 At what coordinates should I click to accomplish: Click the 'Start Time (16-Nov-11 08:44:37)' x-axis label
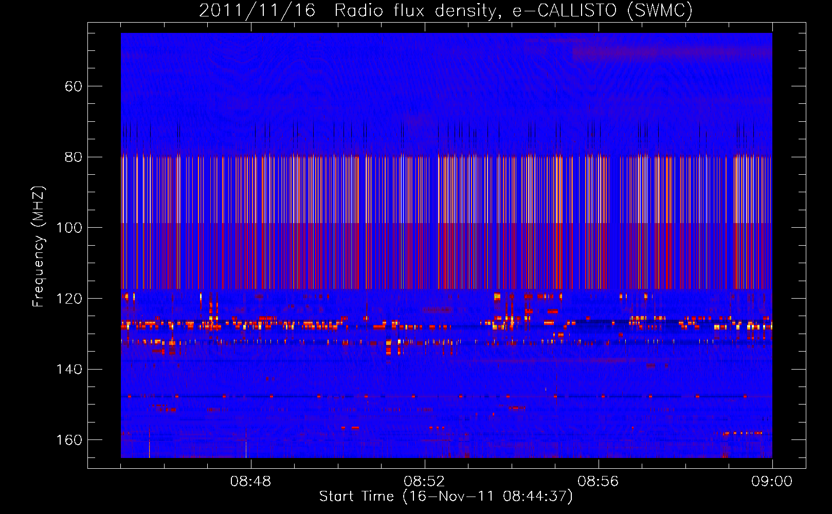(446, 497)
